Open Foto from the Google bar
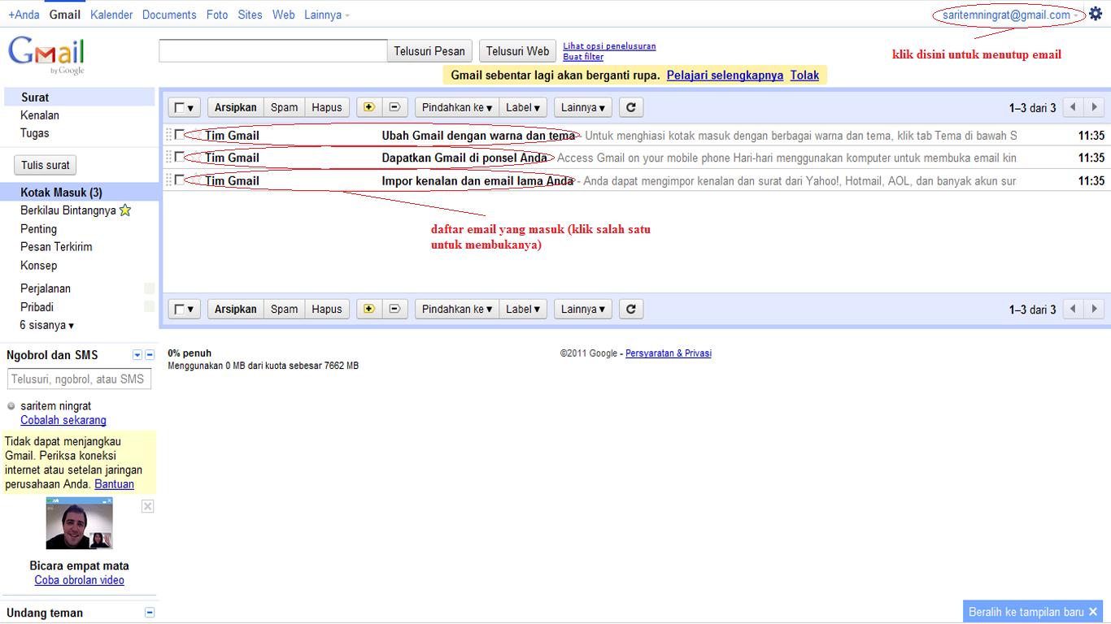1111x624 pixels. tap(217, 15)
